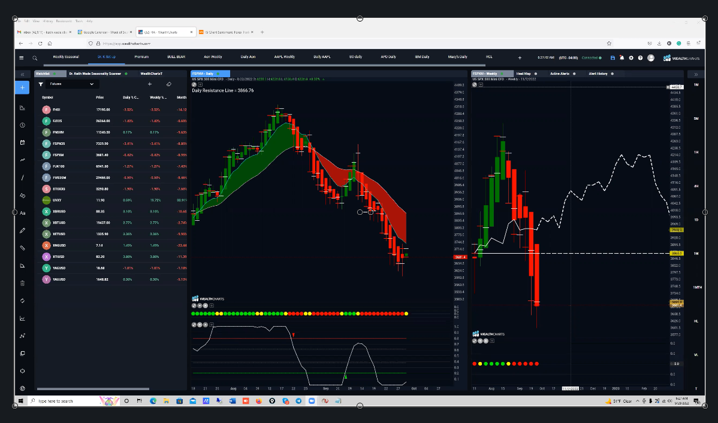
Task: Select FSPXM row in the watchlist
Action: pos(111,155)
